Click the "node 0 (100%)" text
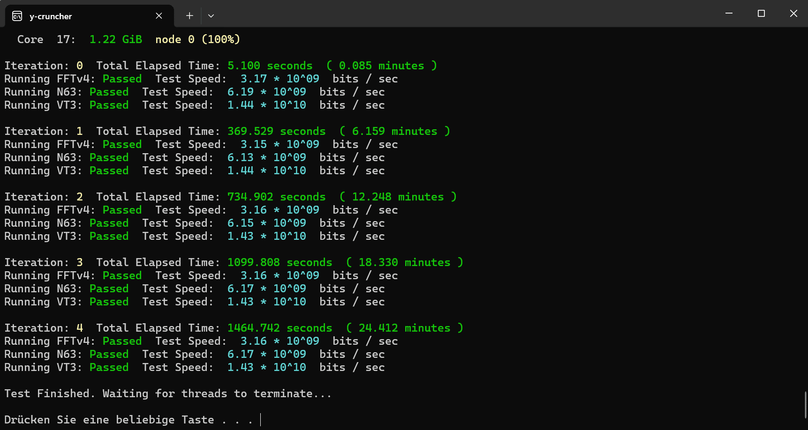 click(x=197, y=39)
